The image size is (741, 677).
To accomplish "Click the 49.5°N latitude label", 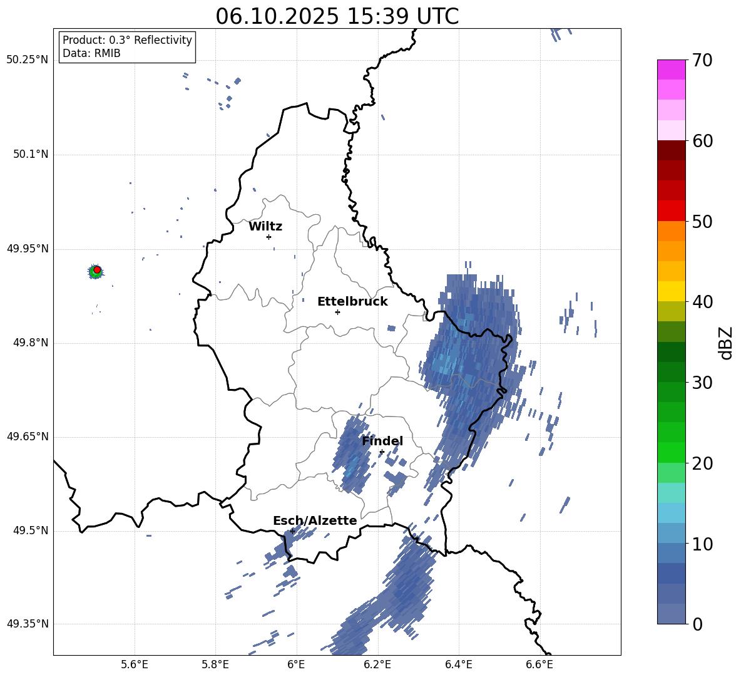I will (x=31, y=530).
